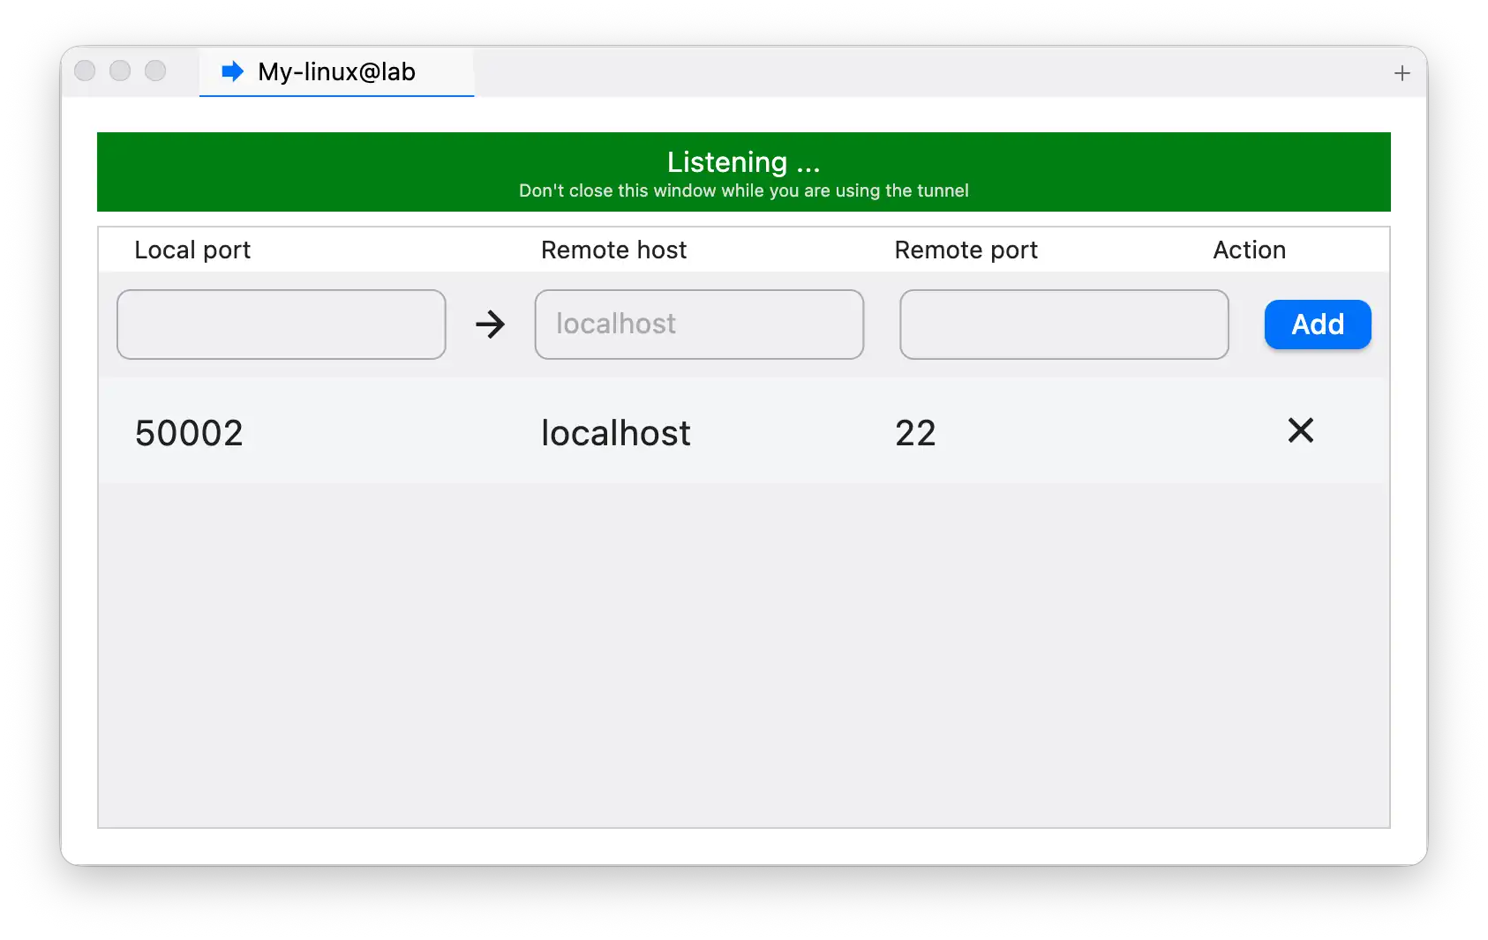
Task: Click the Listening status banner
Action: pyautogui.click(x=742, y=172)
